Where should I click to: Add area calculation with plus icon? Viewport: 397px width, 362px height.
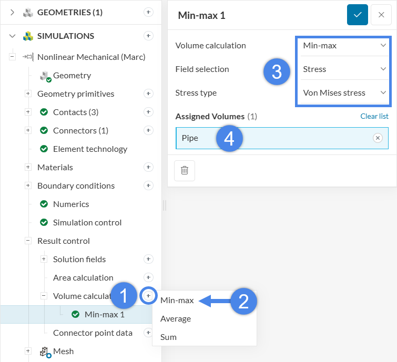click(x=148, y=277)
